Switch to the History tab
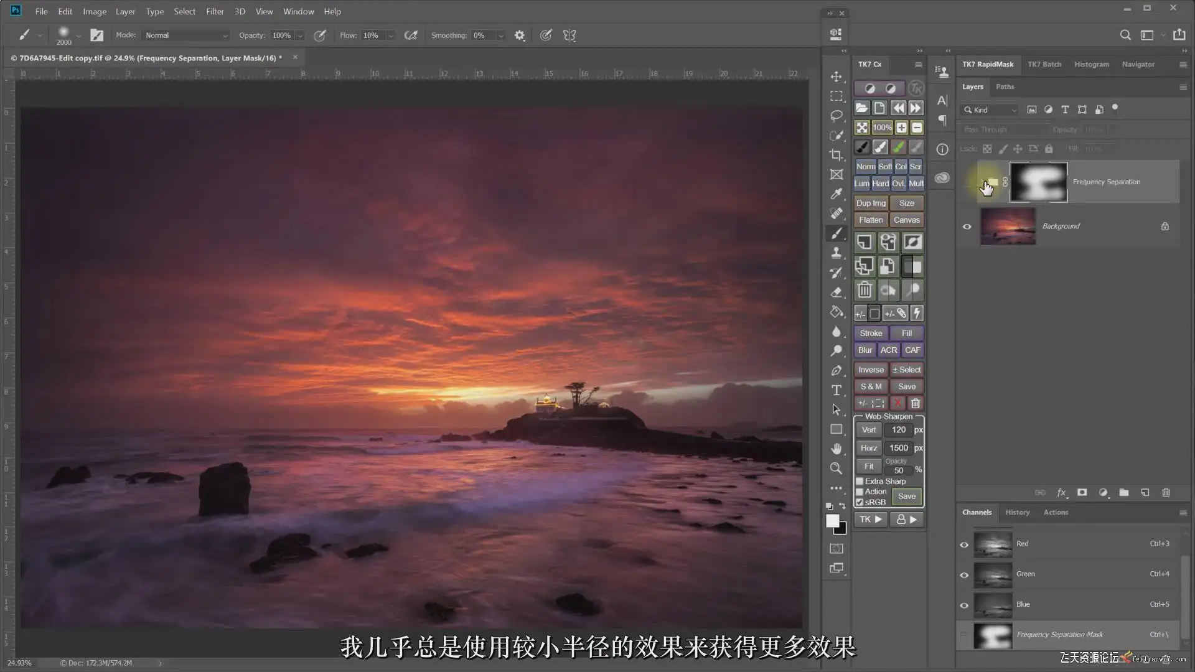 [x=1017, y=512]
